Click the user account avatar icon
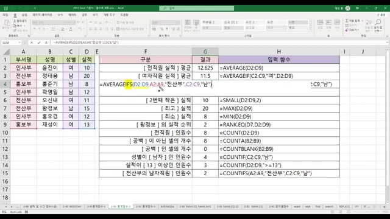Viewport: 390px width, 219px height. (x=348, y=8)
